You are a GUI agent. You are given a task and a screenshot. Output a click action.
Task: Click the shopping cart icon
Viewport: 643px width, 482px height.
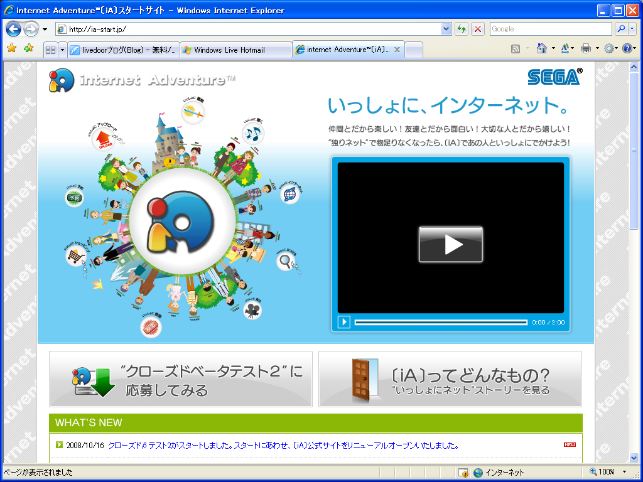click(76, 257)
